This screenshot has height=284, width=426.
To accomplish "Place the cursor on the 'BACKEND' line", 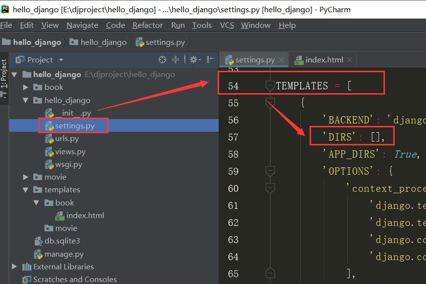I will pos(374,120).
